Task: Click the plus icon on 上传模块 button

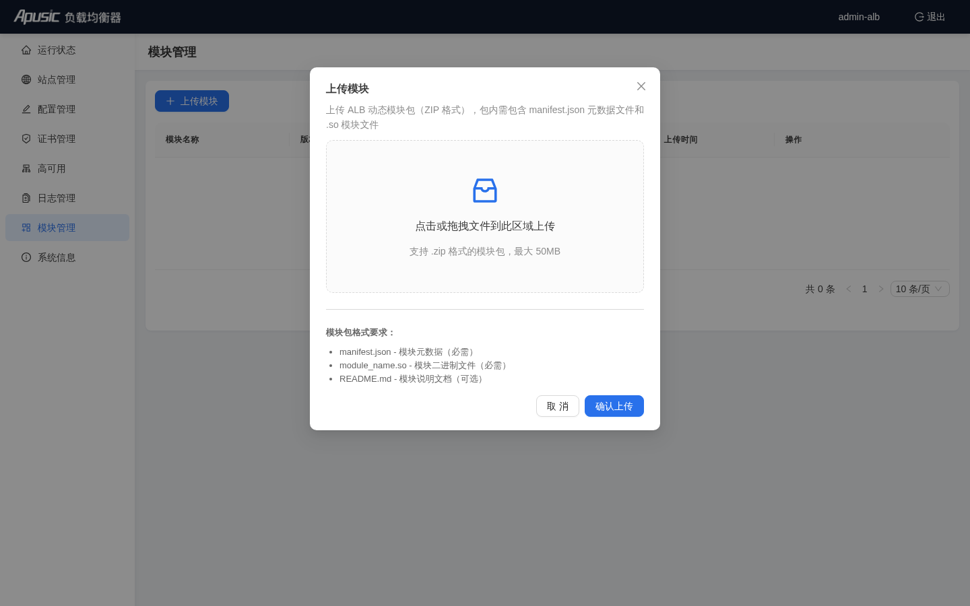Action: click(170, 101)
